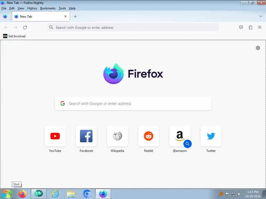Viewport: 266px width, 199px height.
Task: Go forward one page
Action: (x=15, y=27)
